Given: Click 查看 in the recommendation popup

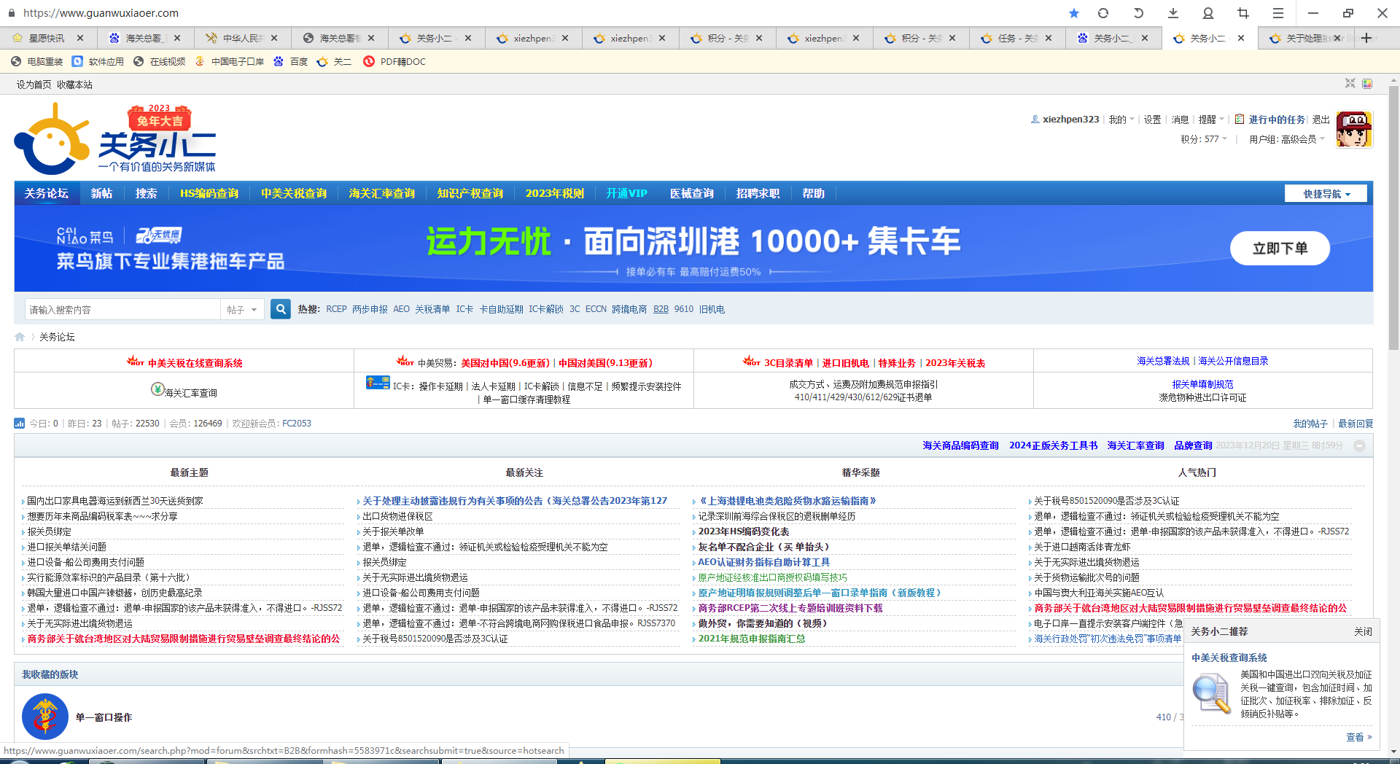Looking at the screenshot, I should pos(1358,737).
